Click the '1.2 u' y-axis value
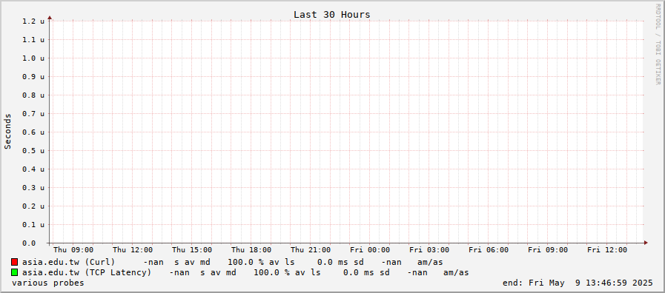 33,21
